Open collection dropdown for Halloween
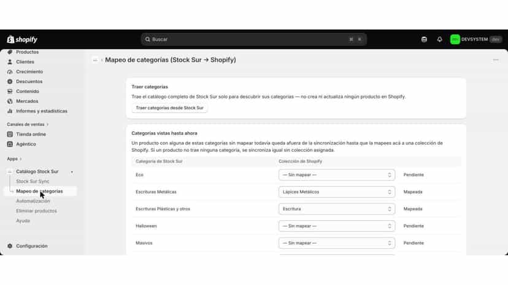 pyautogui.click(x=337, y=226)
